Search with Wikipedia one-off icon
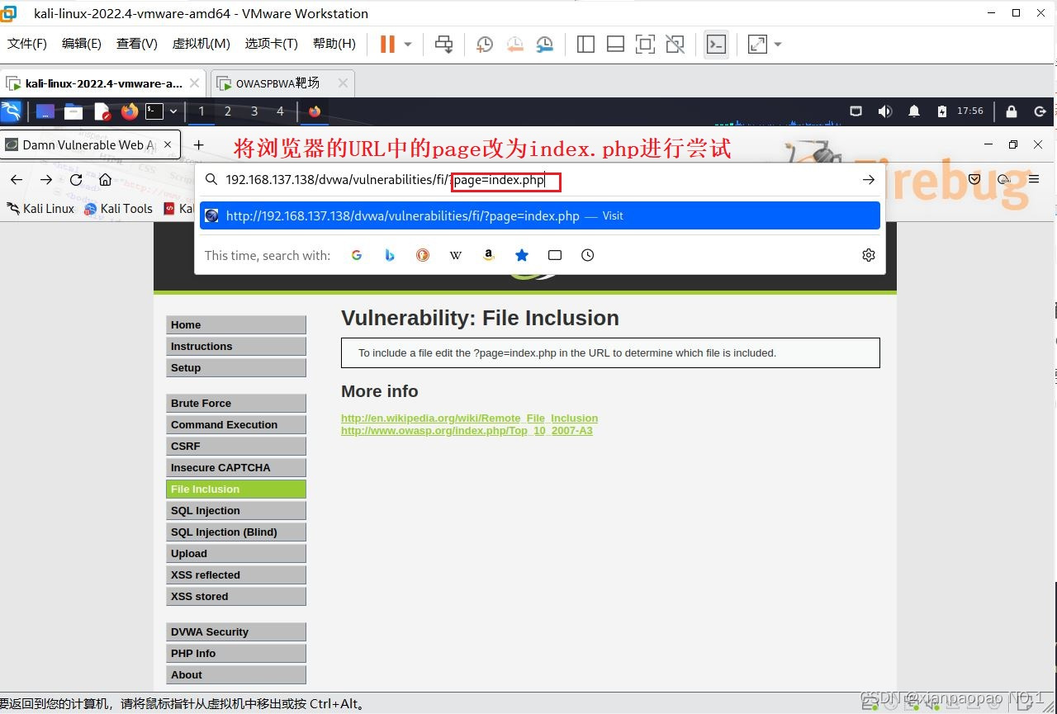The width and height of the screenshot is (1057, 714). (456, 255)
